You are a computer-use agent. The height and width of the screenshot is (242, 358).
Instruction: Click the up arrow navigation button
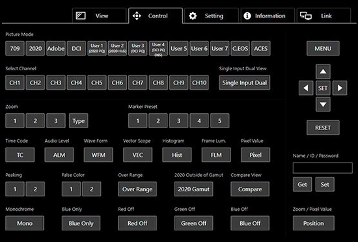click(x=323, y=72)
